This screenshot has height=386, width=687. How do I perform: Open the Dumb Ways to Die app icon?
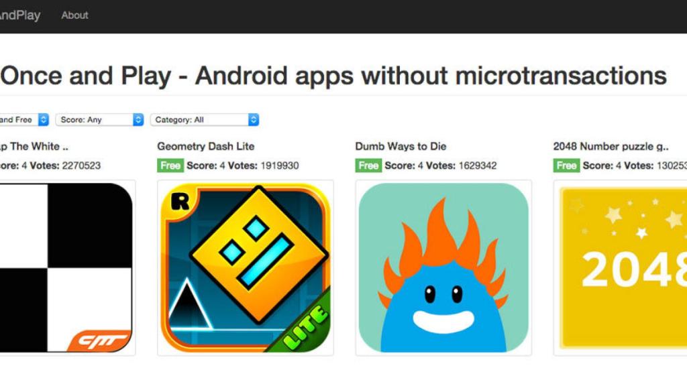point(443,267)
